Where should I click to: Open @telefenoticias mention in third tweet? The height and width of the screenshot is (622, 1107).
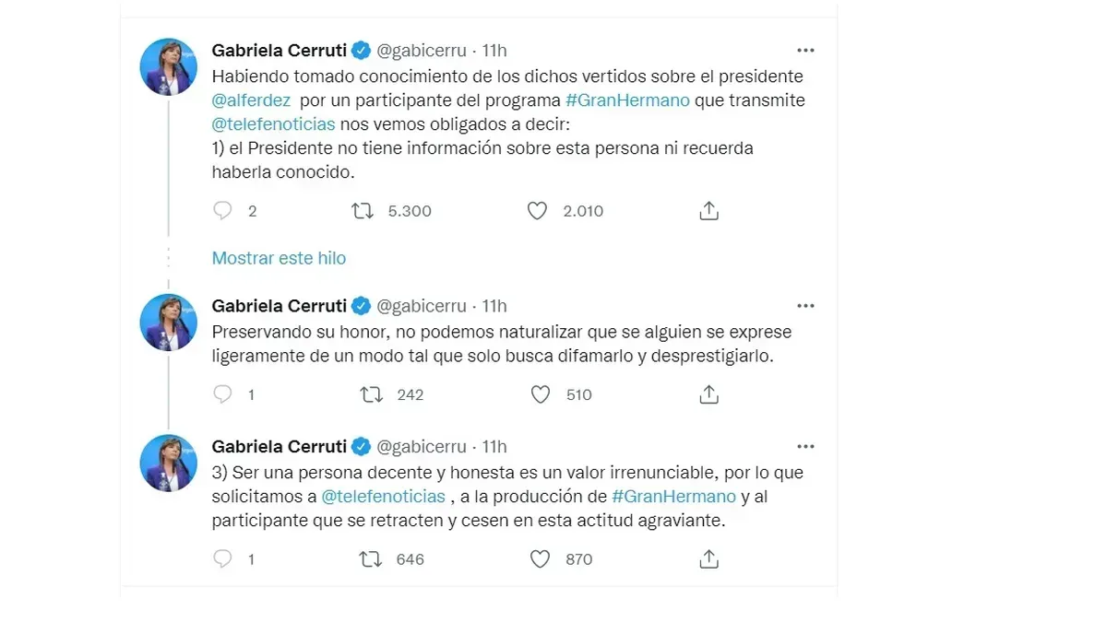383,497
